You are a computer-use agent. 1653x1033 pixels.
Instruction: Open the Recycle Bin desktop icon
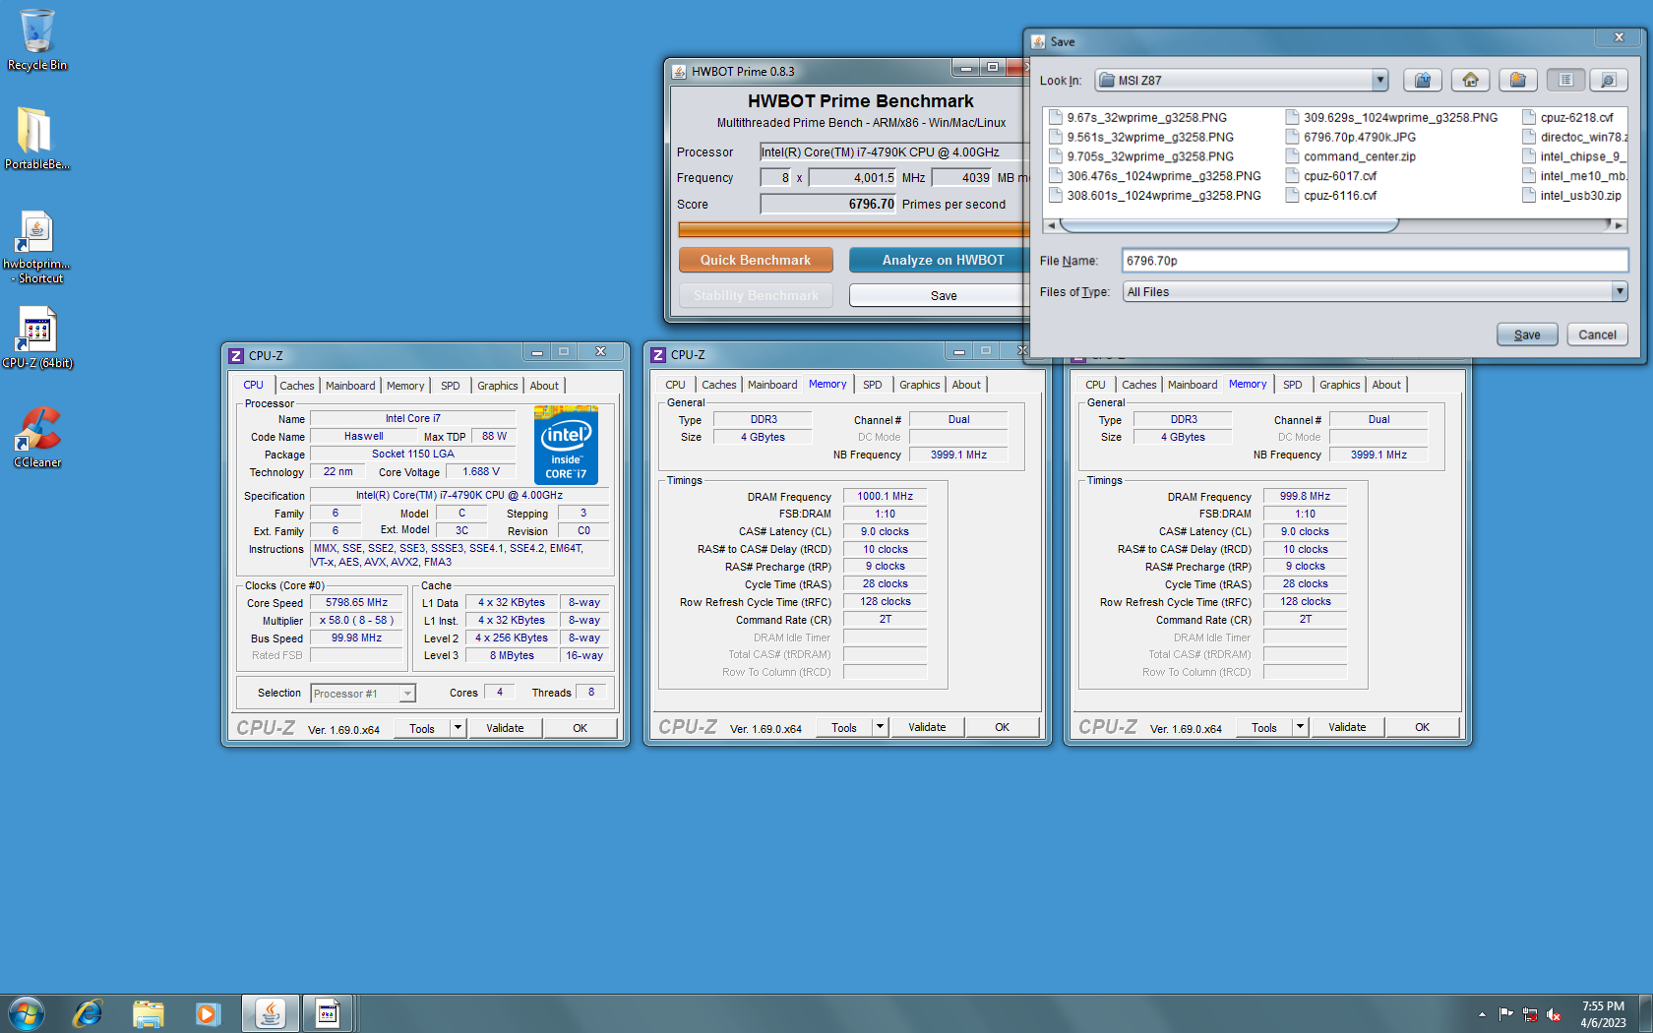[x=37, y=39]
